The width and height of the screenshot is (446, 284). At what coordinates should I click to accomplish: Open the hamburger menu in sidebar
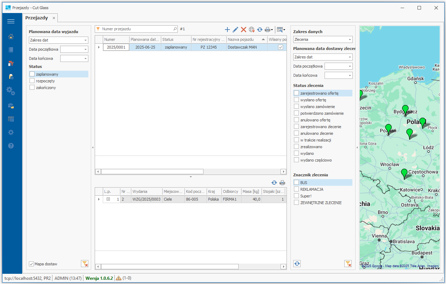(x=11, y=21)
